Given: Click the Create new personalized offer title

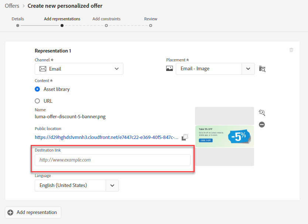Looking at the screenshot, I should point(65,6).
